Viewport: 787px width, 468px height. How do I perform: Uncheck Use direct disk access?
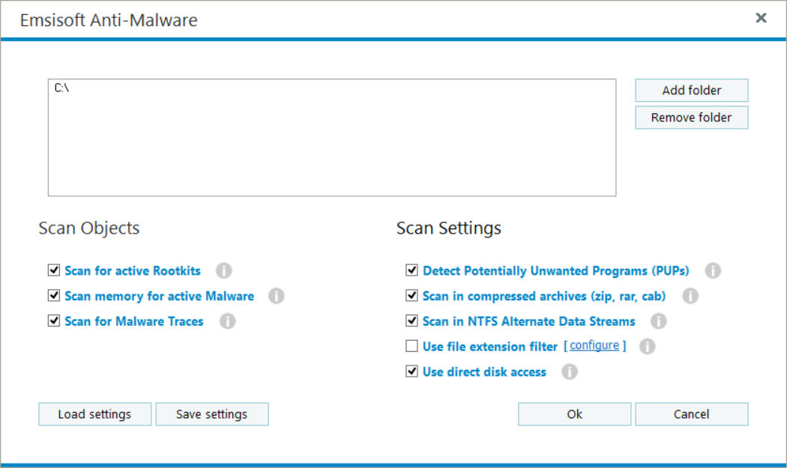pos(411,371)
